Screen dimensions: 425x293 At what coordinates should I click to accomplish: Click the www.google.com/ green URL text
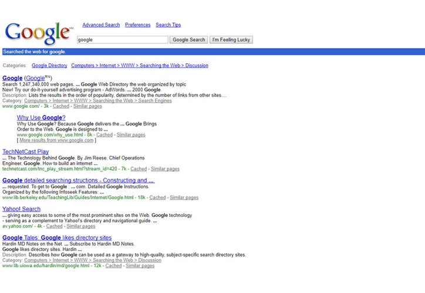21,106
